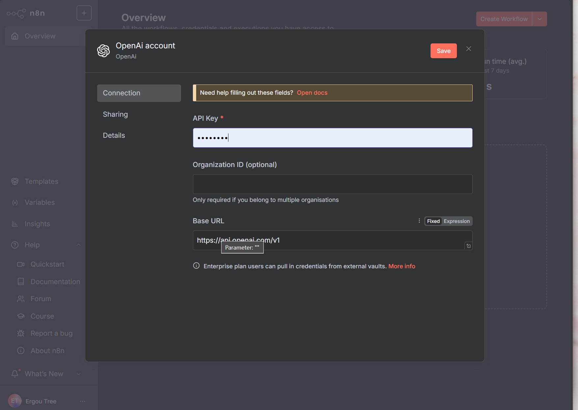This screenshot has height=410, width=578.
Task: Expand the What's New chevron
Action: (x=79, y=374)
